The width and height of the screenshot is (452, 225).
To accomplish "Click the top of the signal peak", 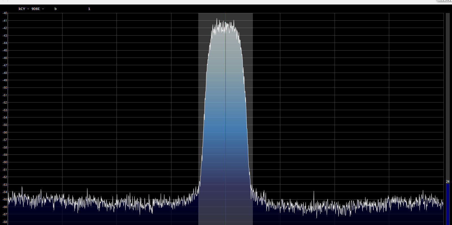I will coord(217,19).
